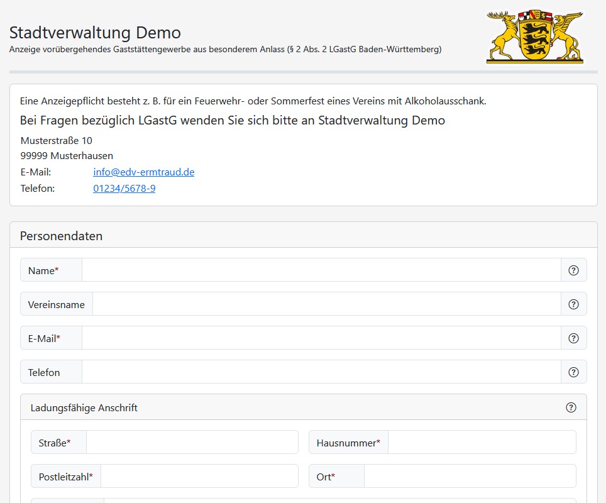Show help for the E-Mail field
The height and width of the screenshot is (503, 606).
573,338
